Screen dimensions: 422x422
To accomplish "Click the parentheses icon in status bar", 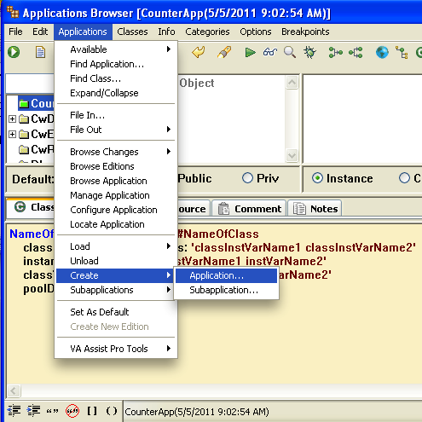I will [112, 411].
